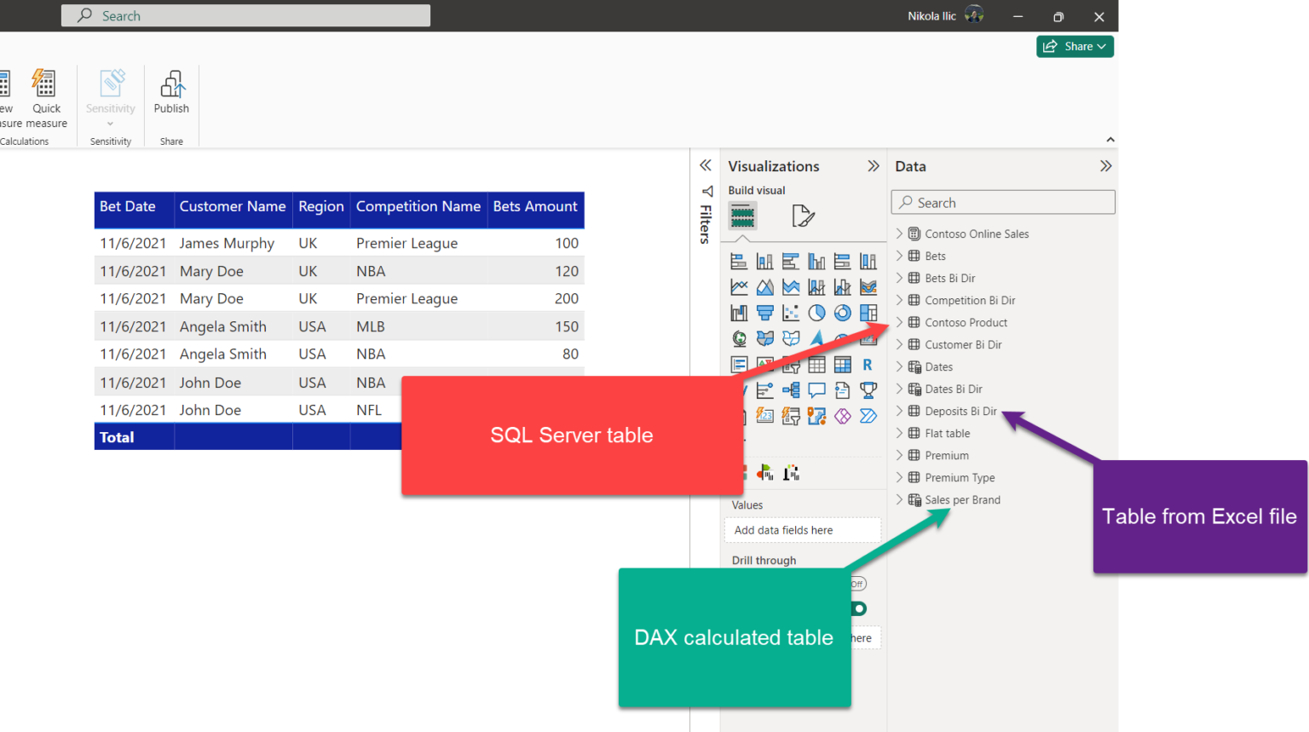1309x732 pixels.
Task: Click the Share button
Action: 1075,46
